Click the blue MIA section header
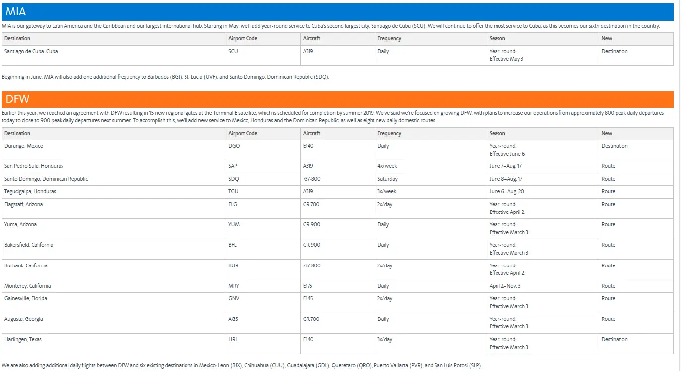The height and width of the screenshot is (371, 683). 337,12
